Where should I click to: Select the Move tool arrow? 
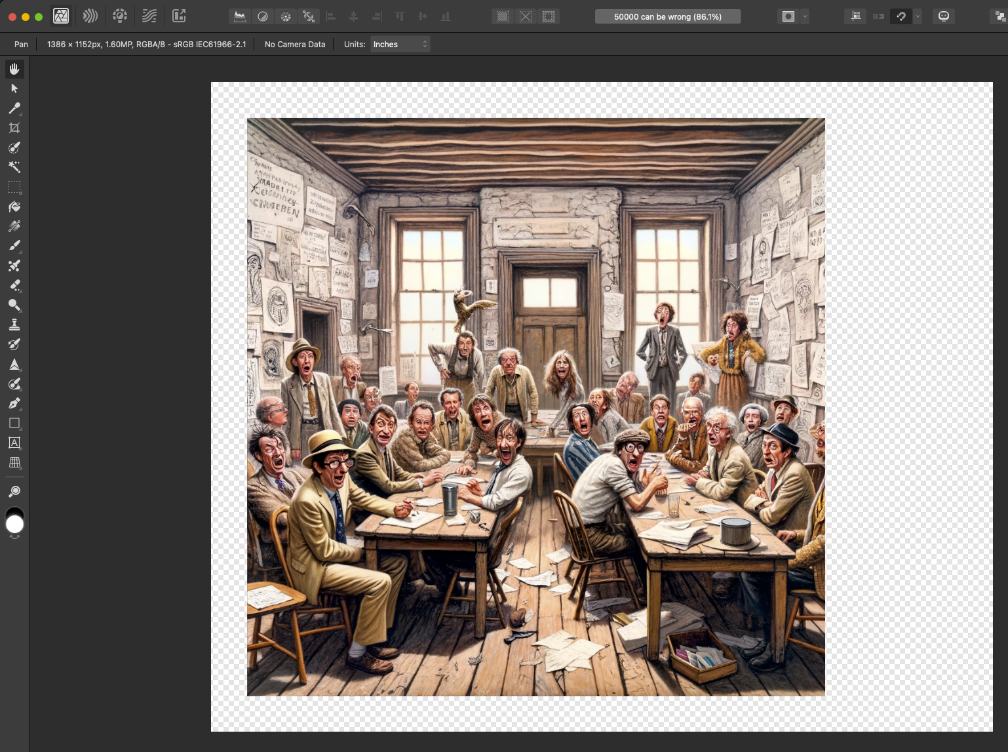click(14, 89)
